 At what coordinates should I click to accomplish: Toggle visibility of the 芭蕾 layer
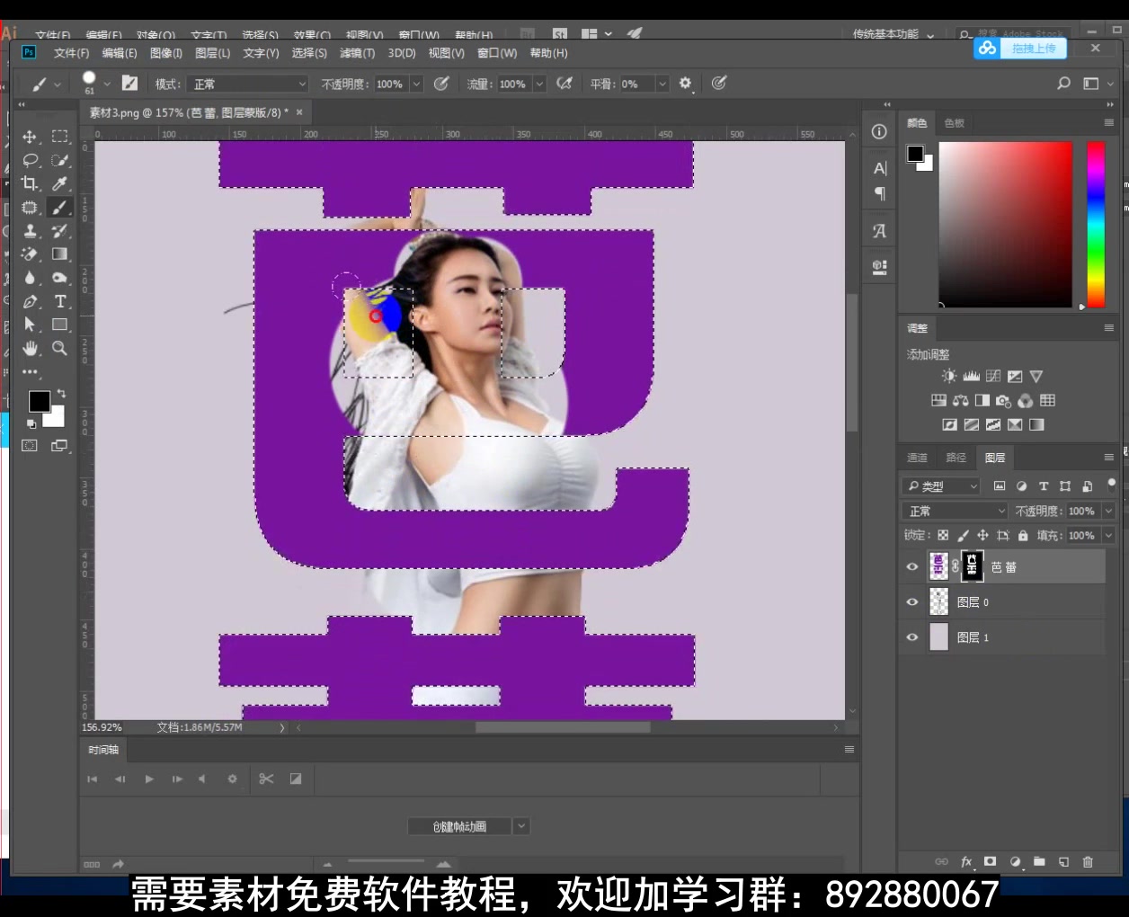pos(911,565)
